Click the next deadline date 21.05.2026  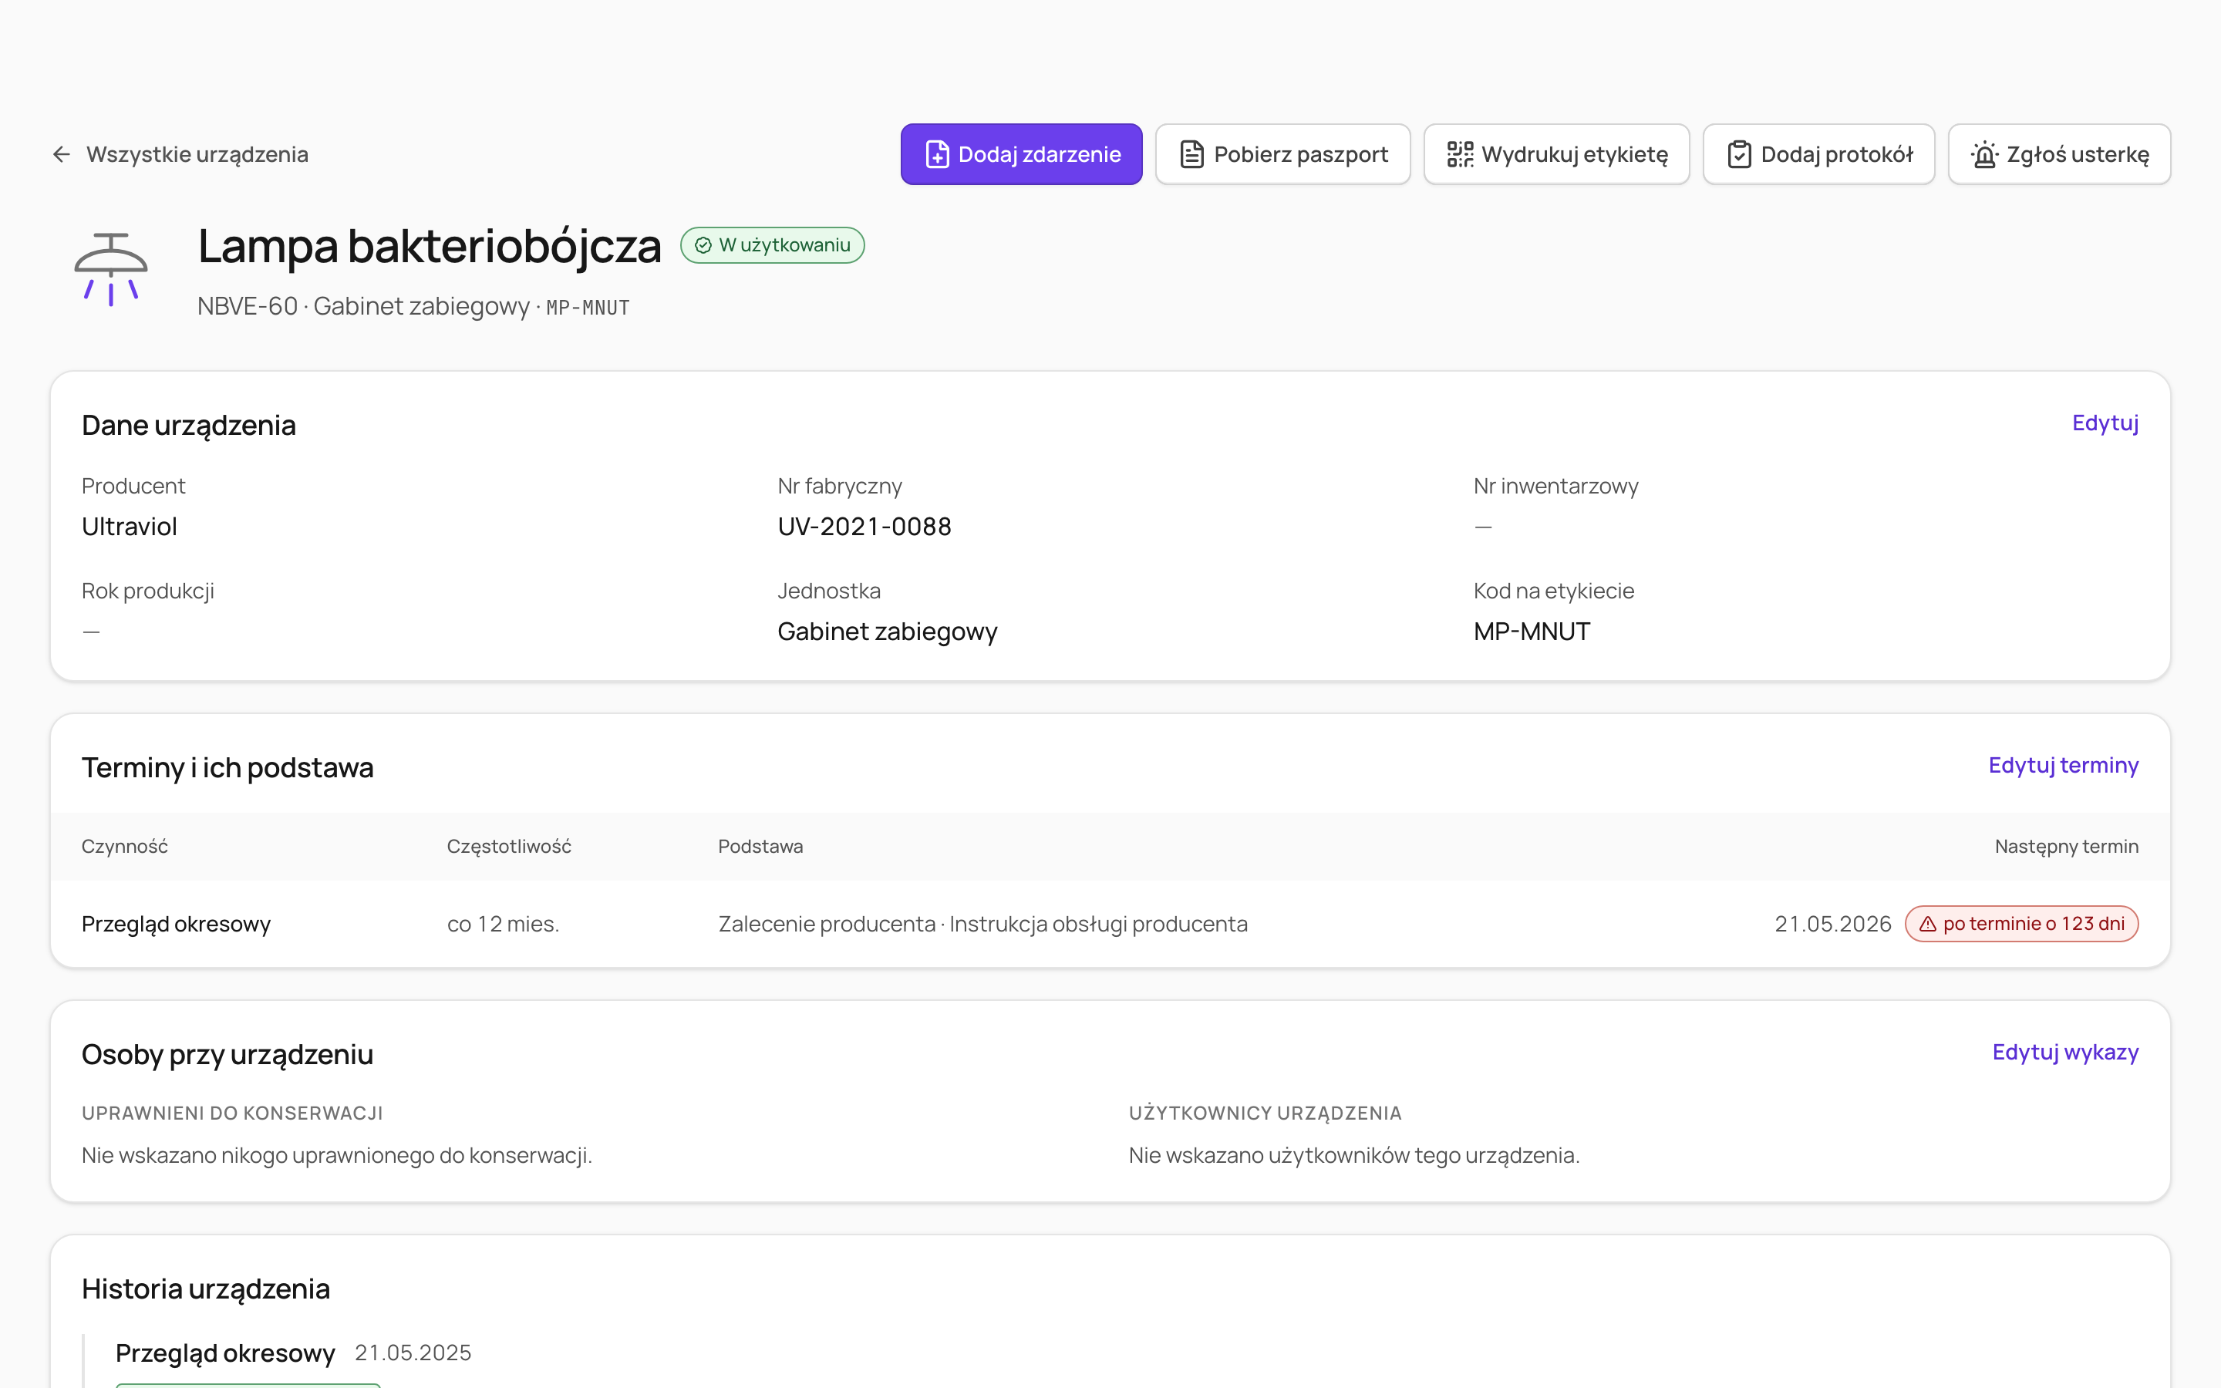pyautogui.click(x=1833, y=925)
